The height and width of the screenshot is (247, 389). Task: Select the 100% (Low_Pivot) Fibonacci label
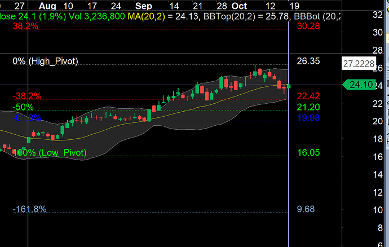(x=50, y=153)
